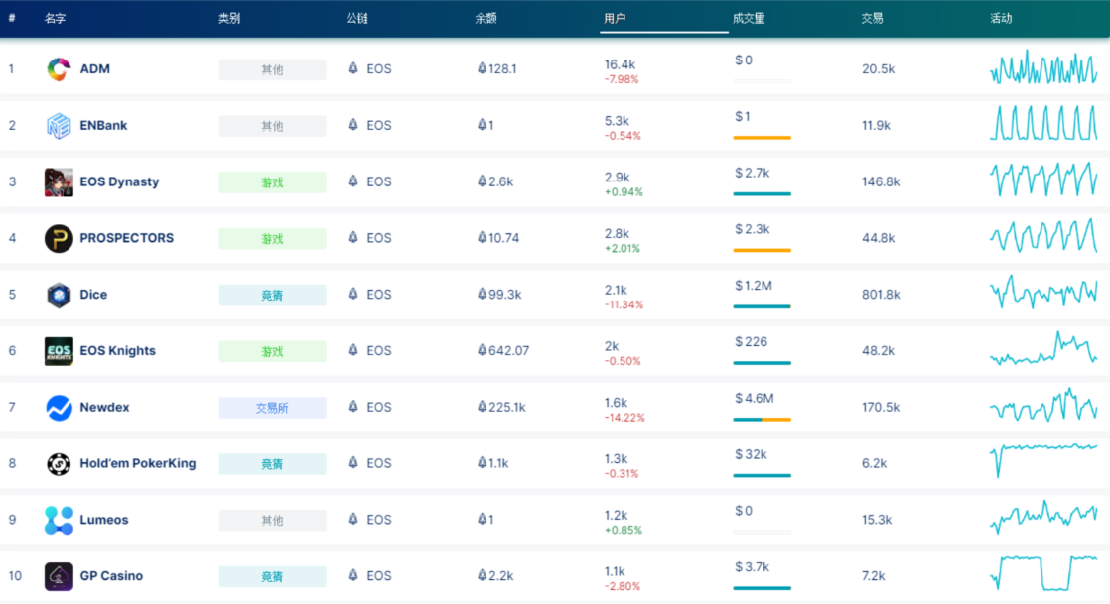Open the EOS Knights name link
This screenshot has height=604, width=1110.
117,351
